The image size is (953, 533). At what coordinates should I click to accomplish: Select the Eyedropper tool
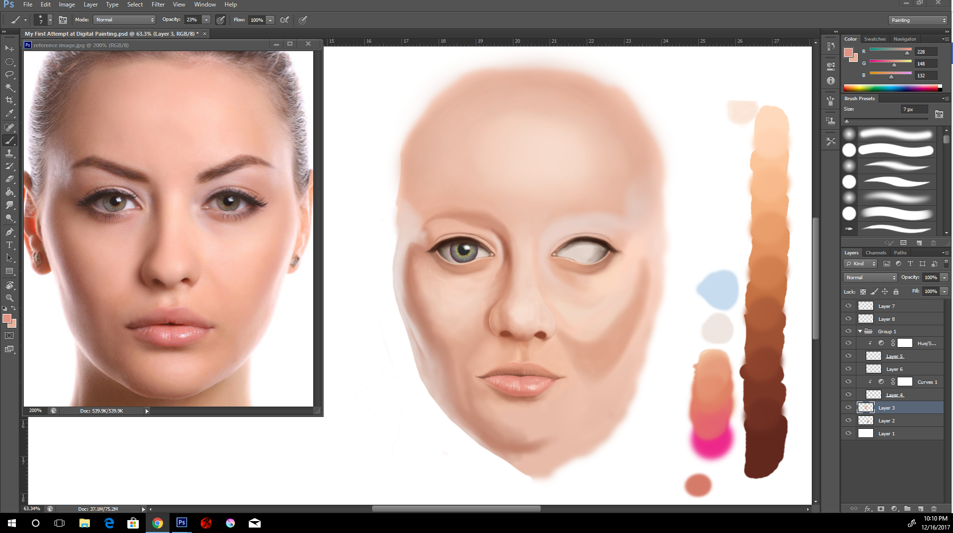(9, 114)
